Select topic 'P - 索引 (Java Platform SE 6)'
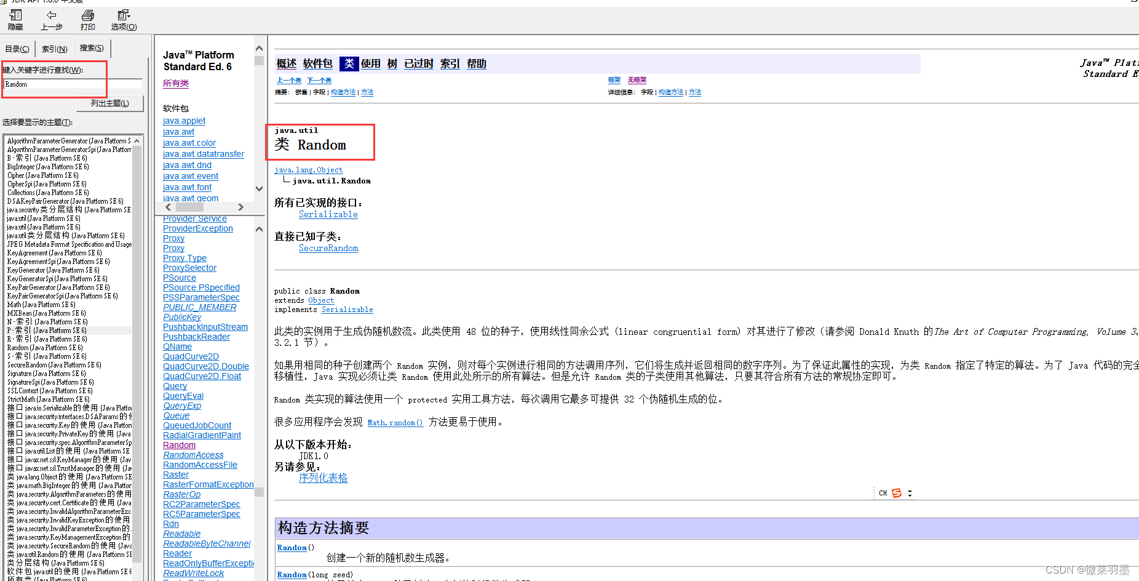 tap(47, 331)
